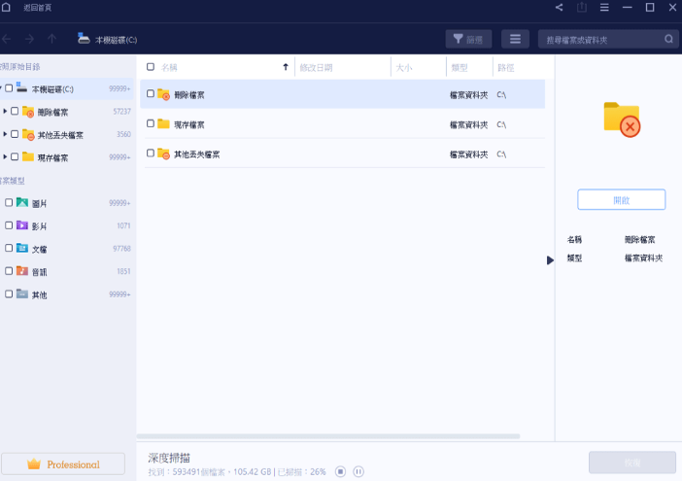Click the sort arrow in the 名稱 column

point(286,67)
